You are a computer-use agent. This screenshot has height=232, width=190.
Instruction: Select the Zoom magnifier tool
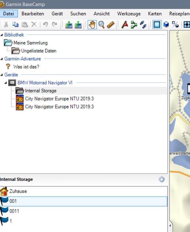[102, 25]
